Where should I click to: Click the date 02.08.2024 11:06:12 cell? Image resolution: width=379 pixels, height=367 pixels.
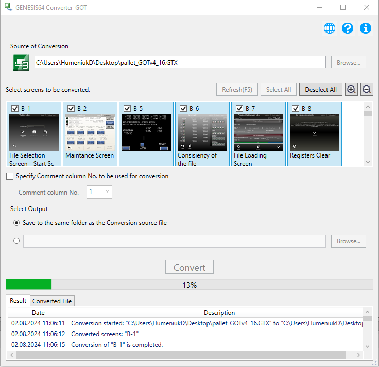pos(38,334)
